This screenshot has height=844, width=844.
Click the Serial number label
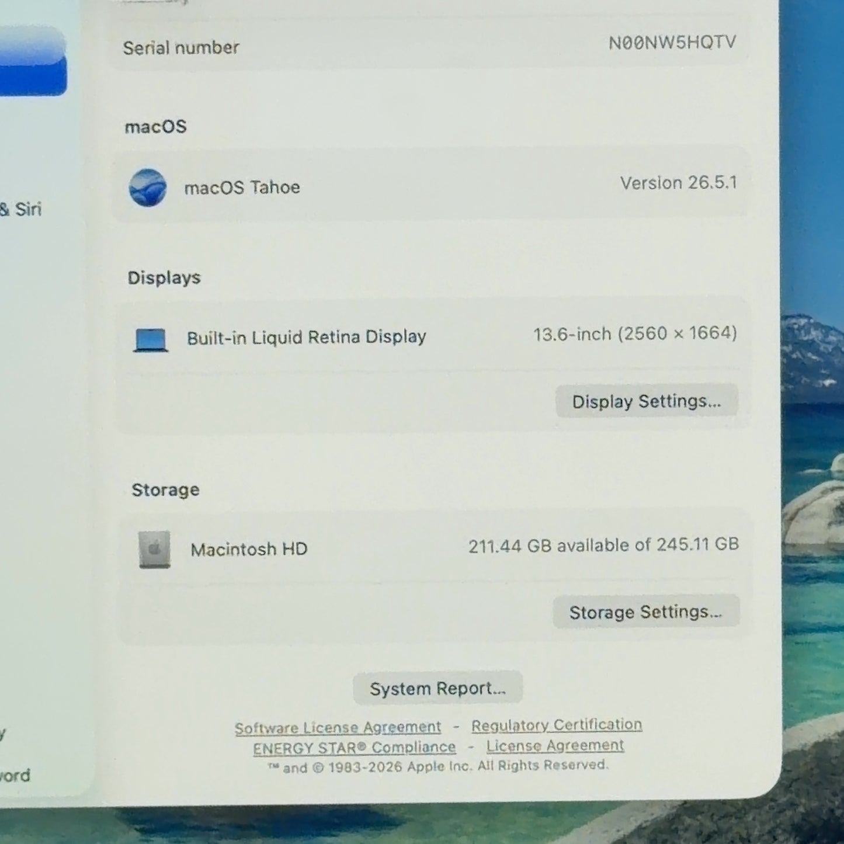181,47
